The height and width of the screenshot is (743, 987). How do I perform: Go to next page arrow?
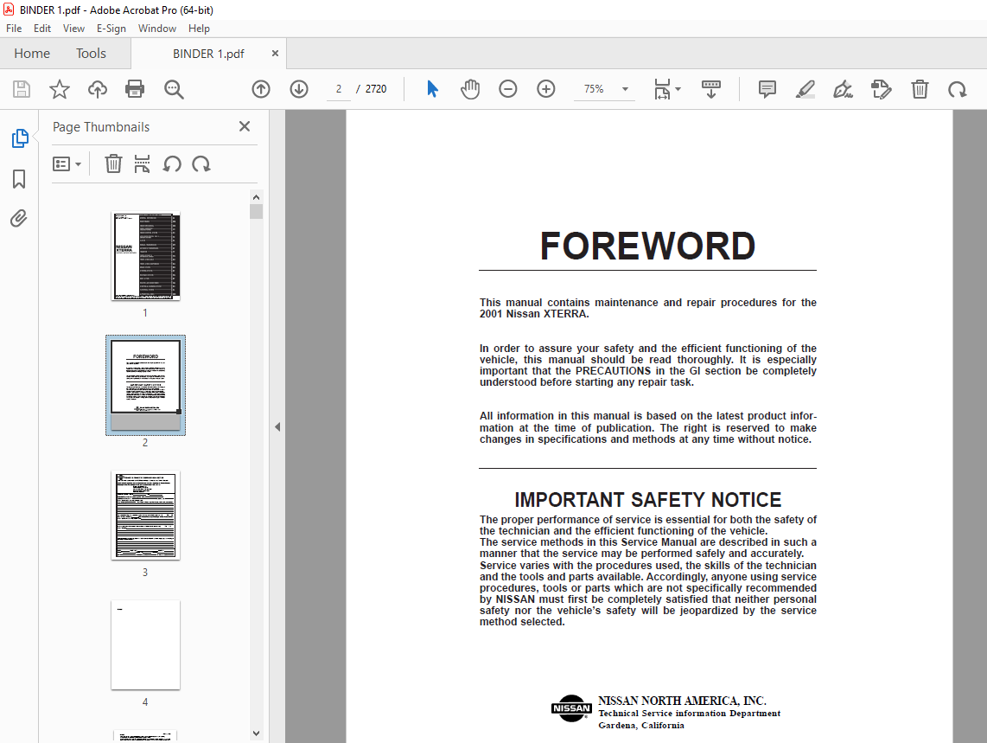299,89
